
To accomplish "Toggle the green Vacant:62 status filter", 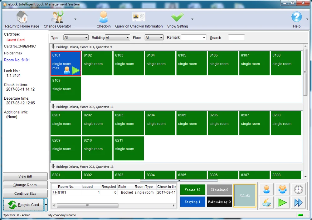I will 193,190.
